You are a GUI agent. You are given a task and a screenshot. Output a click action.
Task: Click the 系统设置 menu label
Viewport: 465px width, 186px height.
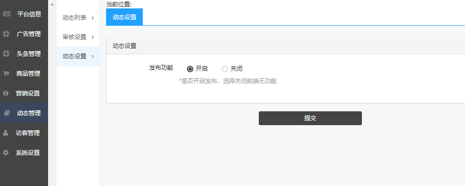(28, 153)
